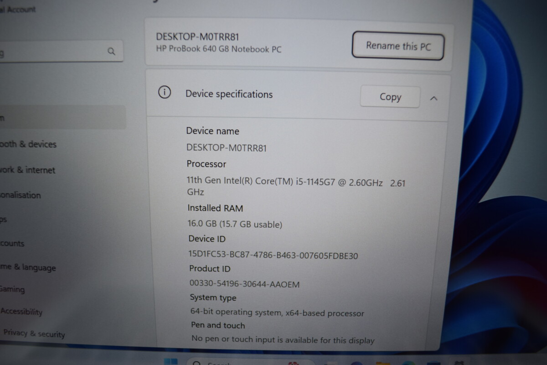Open Bluetooth & devices settings
Screen dimensions: 547x365
coord(28,144)
